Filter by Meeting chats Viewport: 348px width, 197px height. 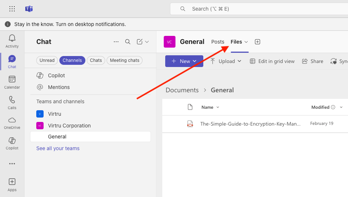pyautogui.click(x=125, y=60)
